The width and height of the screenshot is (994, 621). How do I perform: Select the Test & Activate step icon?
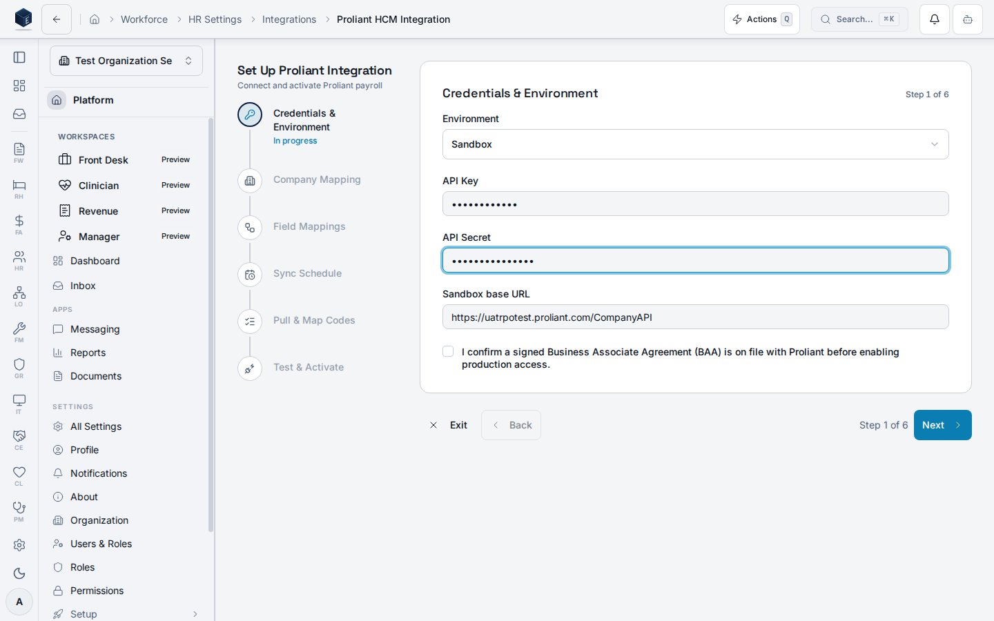point(250,368)
